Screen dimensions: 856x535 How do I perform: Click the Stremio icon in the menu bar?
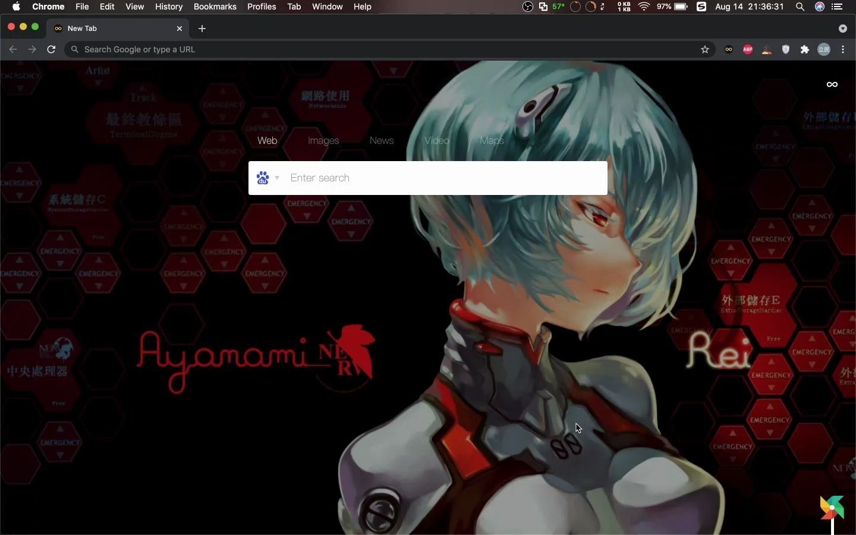(x=701, y=7)
